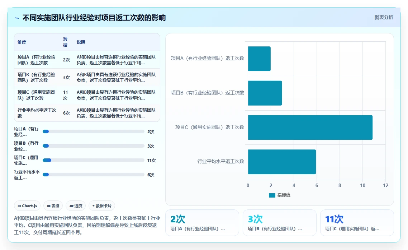This screenshot has width=408, height=250.
Task: Select the 进度 tag chip
Action: pos(76,206)
